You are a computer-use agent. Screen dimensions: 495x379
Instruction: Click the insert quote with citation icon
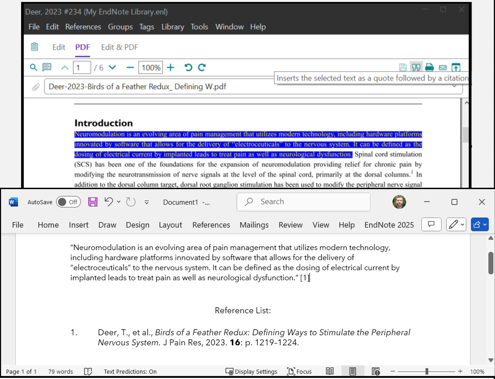tap(416, 68)
